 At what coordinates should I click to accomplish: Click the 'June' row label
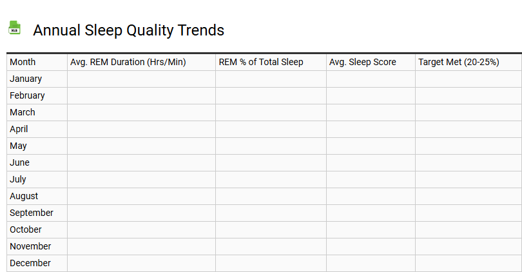pos(19,162)
